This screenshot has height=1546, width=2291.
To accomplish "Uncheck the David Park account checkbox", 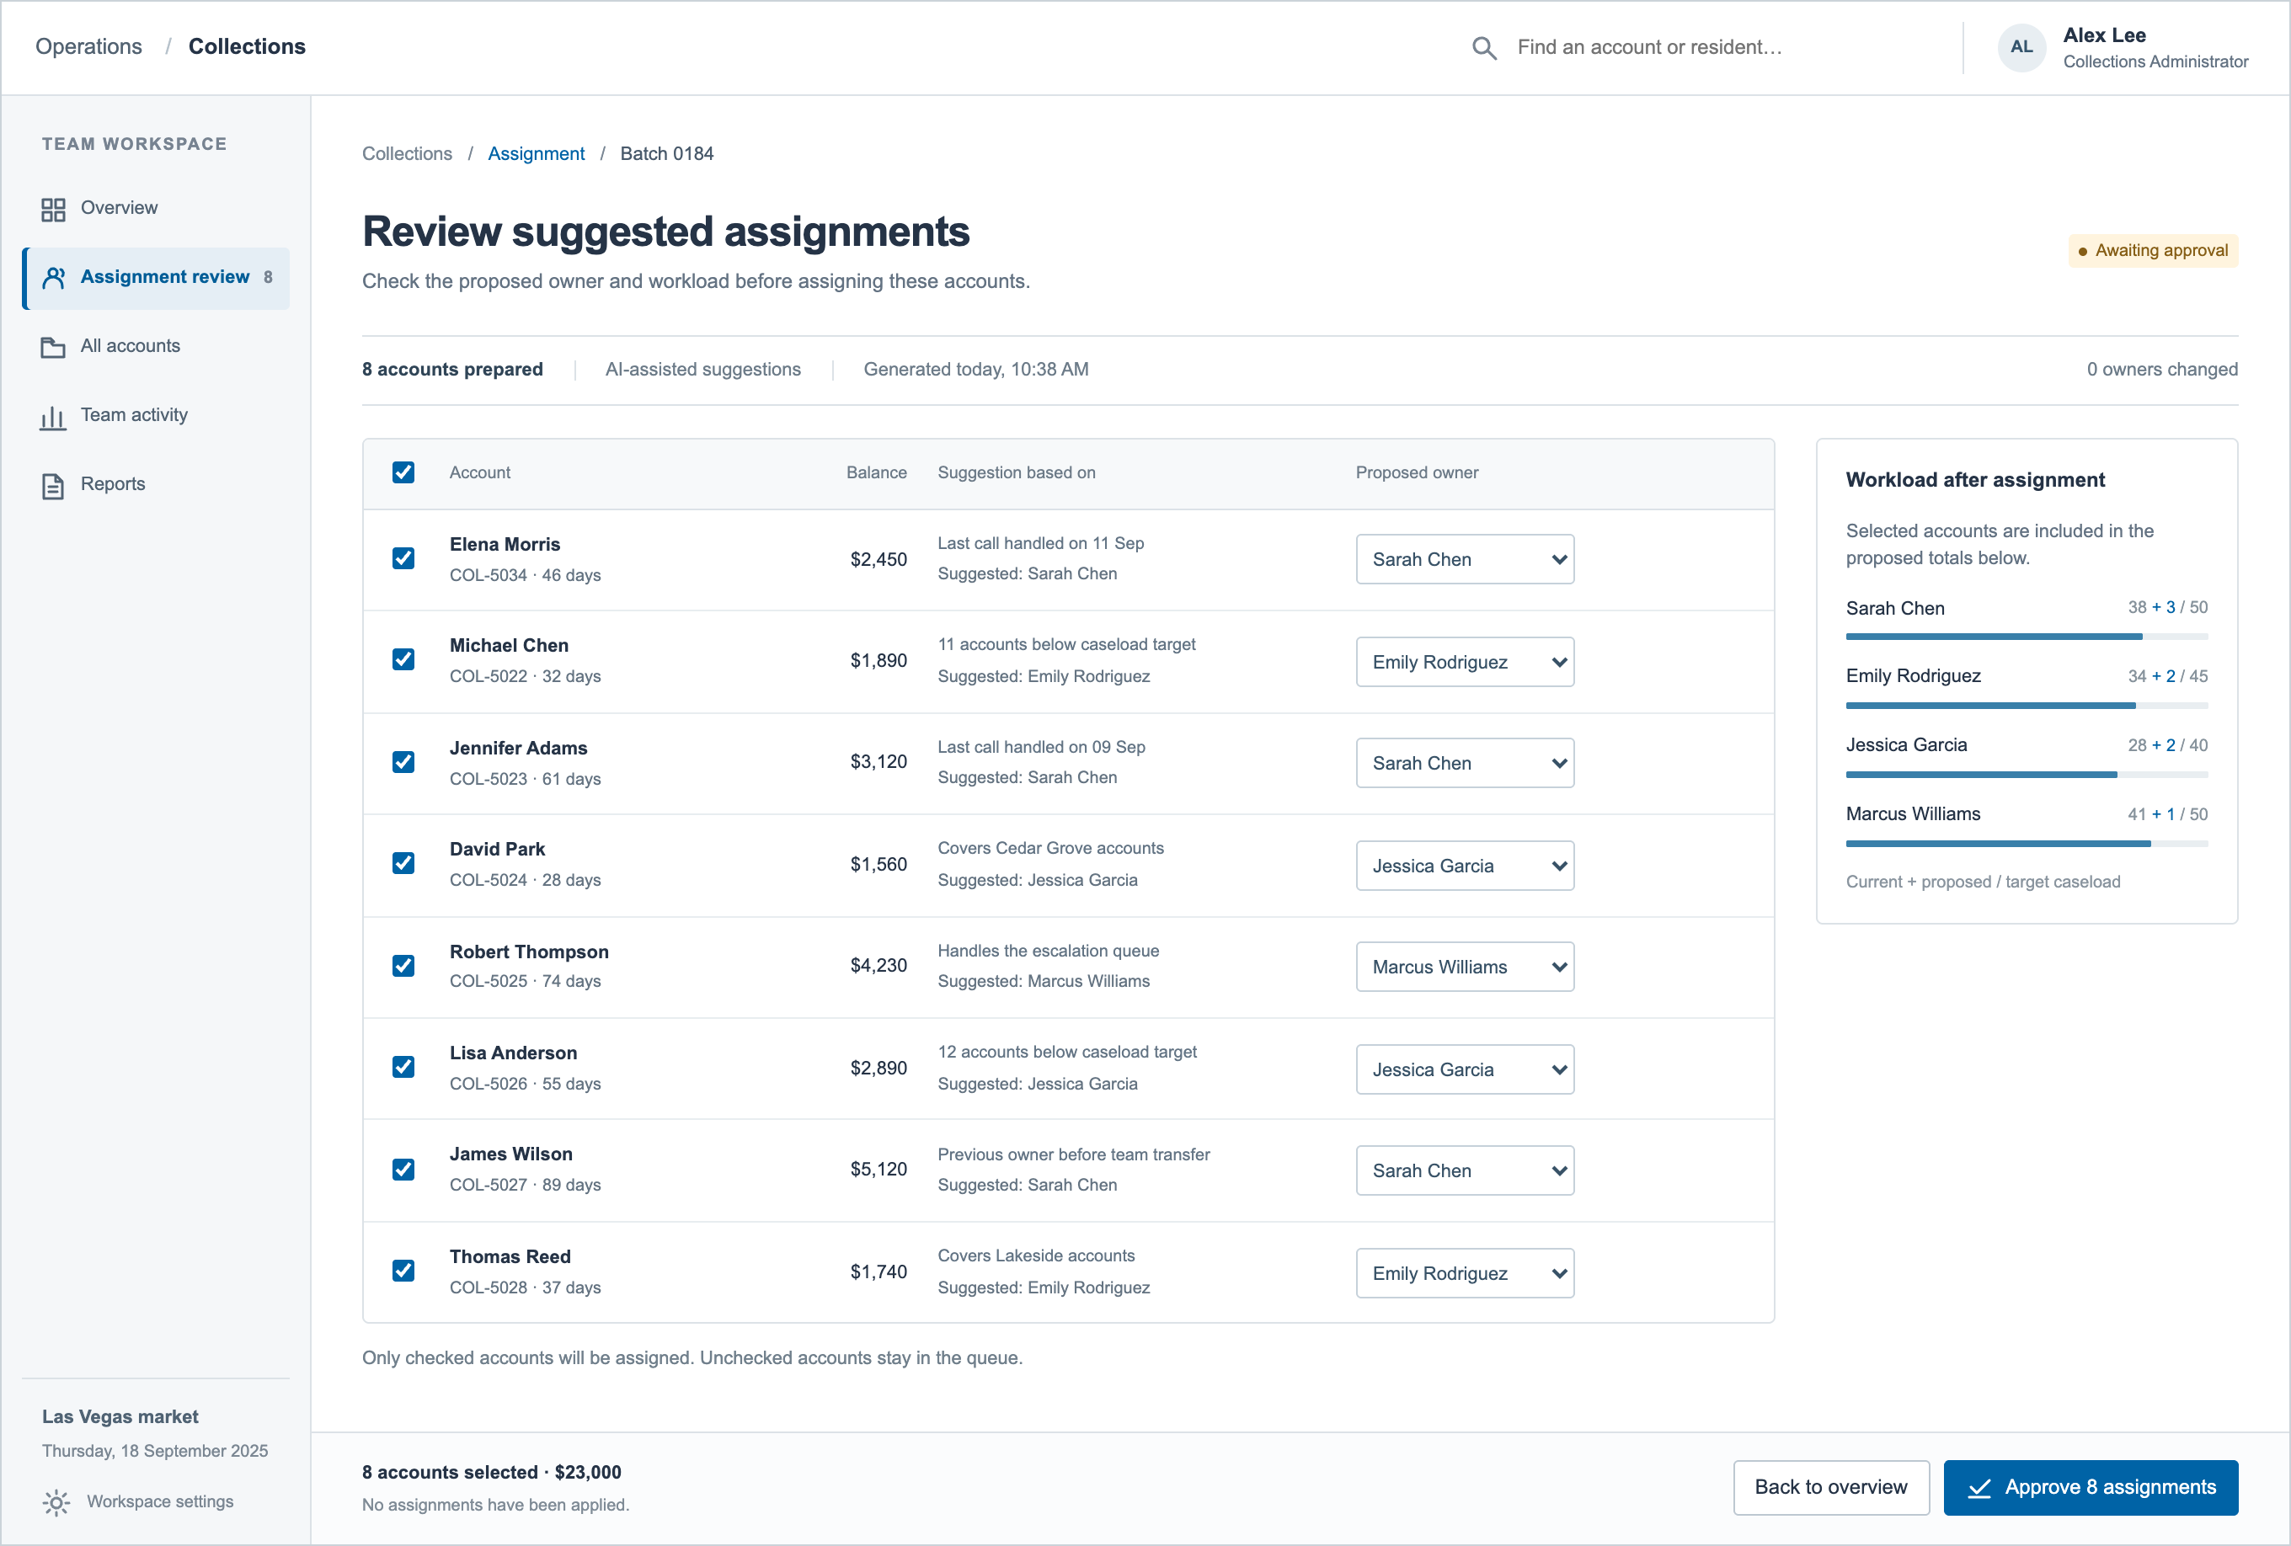I will pyautogui.click(x=403, y=863).
